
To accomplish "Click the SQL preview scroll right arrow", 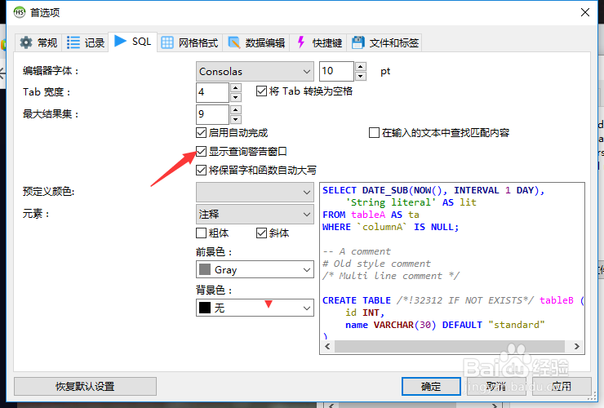I will point(576,346).
